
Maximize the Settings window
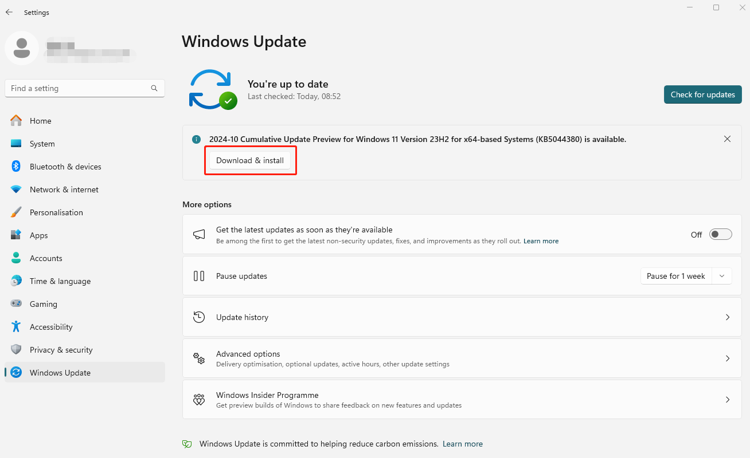coord(716,7)
